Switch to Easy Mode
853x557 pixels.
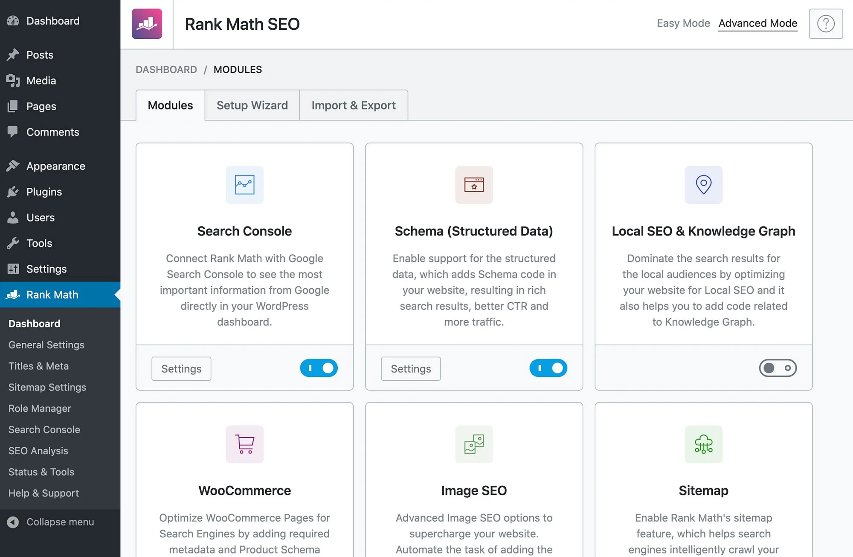683,23
